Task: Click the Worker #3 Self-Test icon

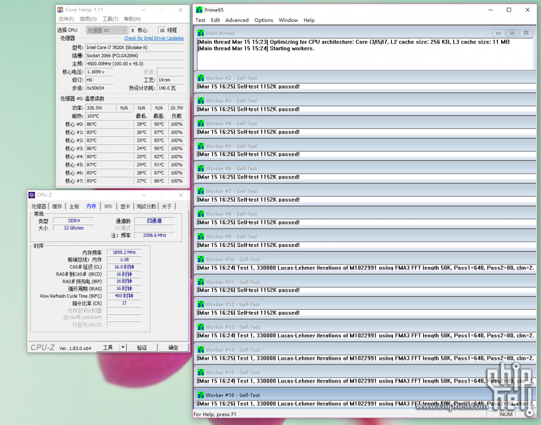Action: (201, 101)
